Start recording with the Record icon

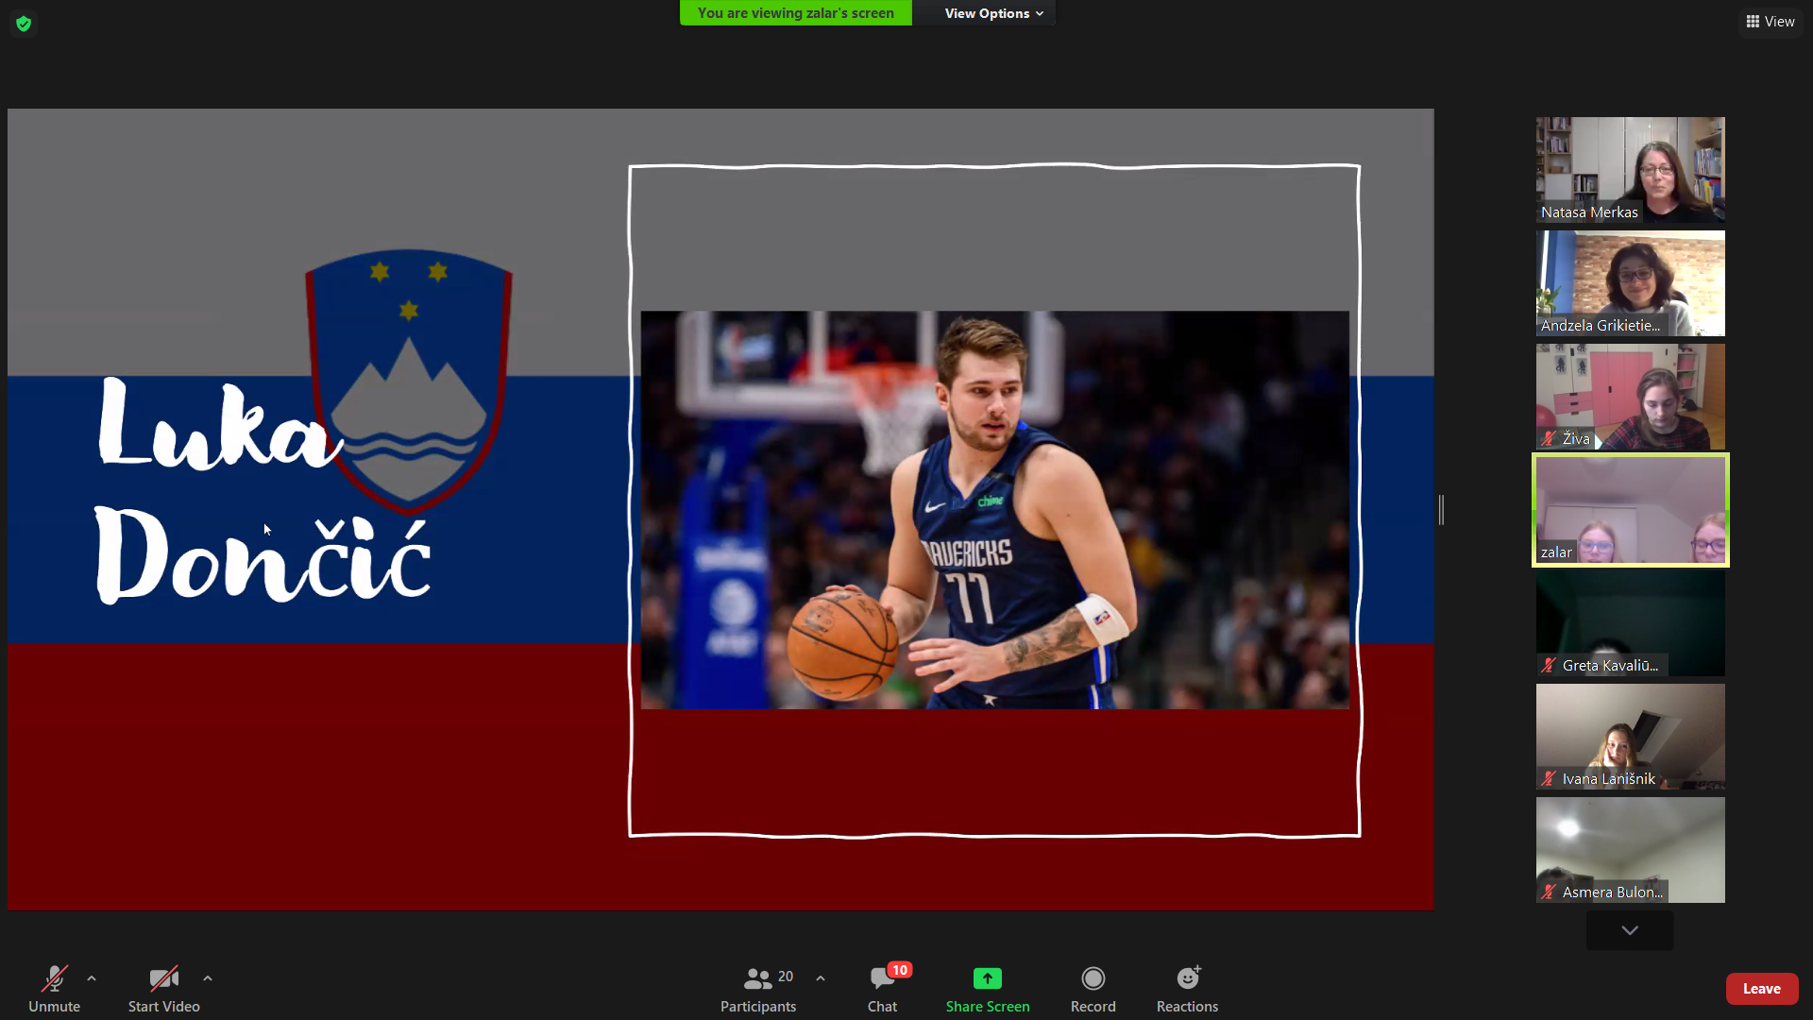coord(1093,977)
